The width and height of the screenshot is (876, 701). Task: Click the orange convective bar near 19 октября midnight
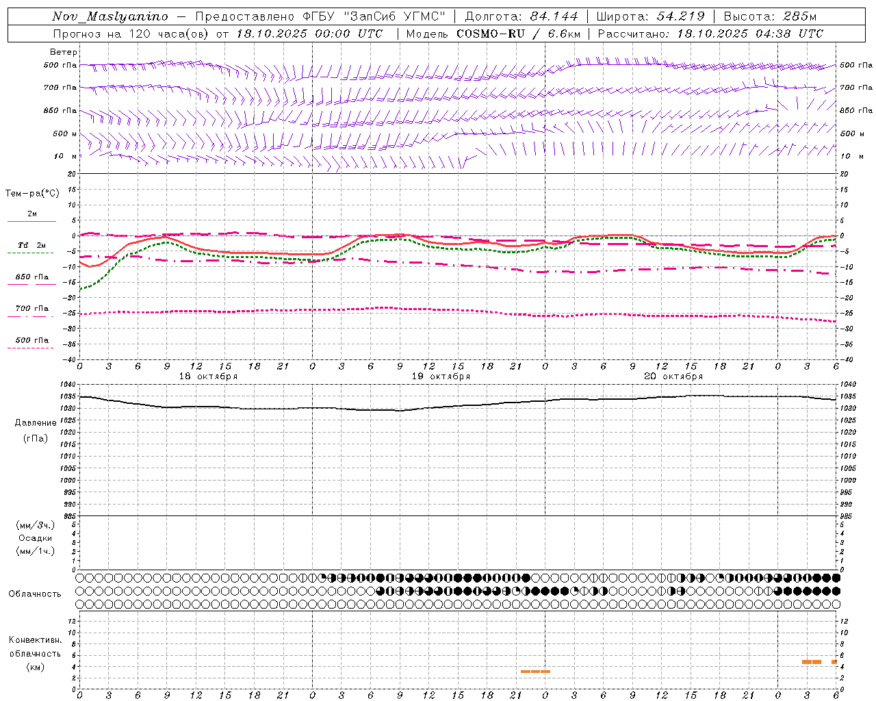pyautogui.click(x=535, y=671)
